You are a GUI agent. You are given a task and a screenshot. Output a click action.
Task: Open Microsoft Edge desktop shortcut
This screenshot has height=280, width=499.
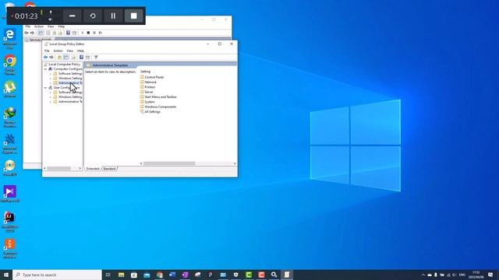click(x=10, y=38)
